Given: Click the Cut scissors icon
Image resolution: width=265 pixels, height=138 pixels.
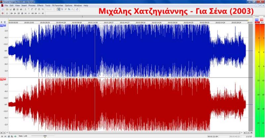Looking at the screenshot, I should pos(26,9).
